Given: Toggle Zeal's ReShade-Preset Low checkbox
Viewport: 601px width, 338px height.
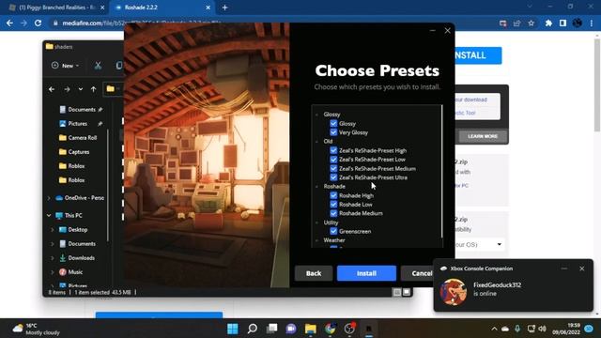Looking at the screenshot, I should coord(333,159).
